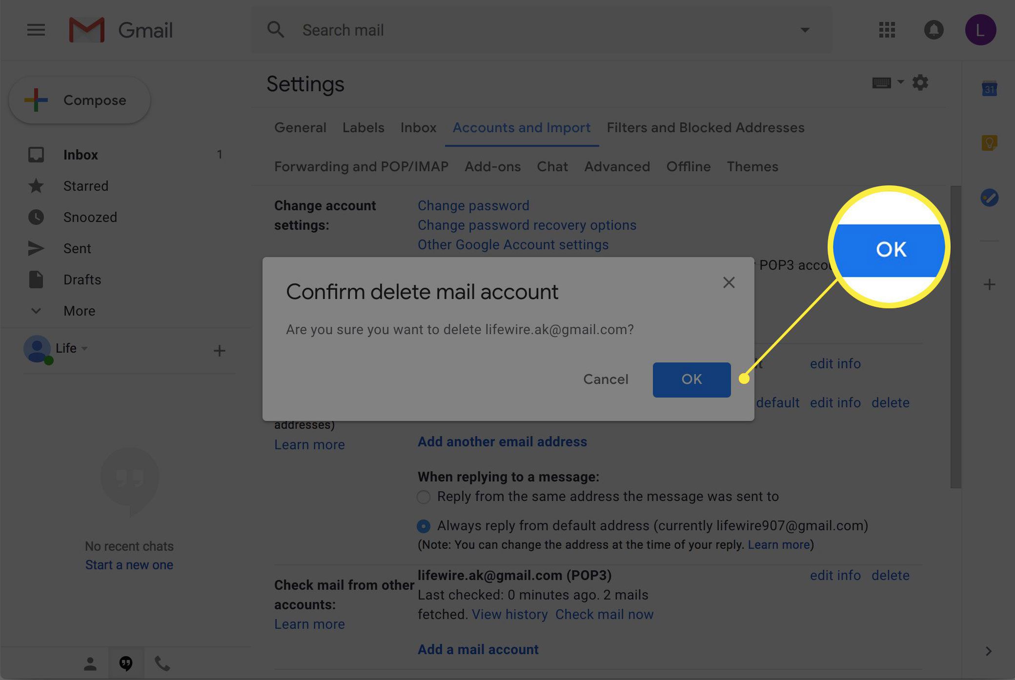Screen dimensions: 1015x680
Task: Close the confirm delete dialog X
Action: pyautogui.click(x=729, y=282)
